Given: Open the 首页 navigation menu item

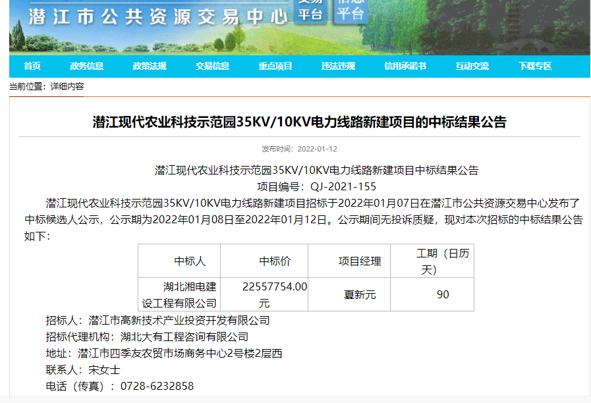Looking at the screenshot, I should pyautogui.click(x=32, y=66).
